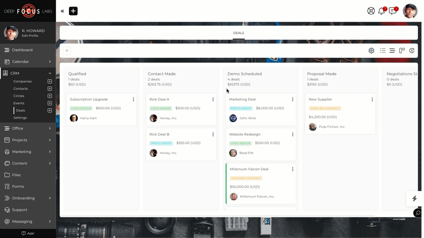
Task: Open the Millenium Falcon Deal card
Action: [249, 169]
